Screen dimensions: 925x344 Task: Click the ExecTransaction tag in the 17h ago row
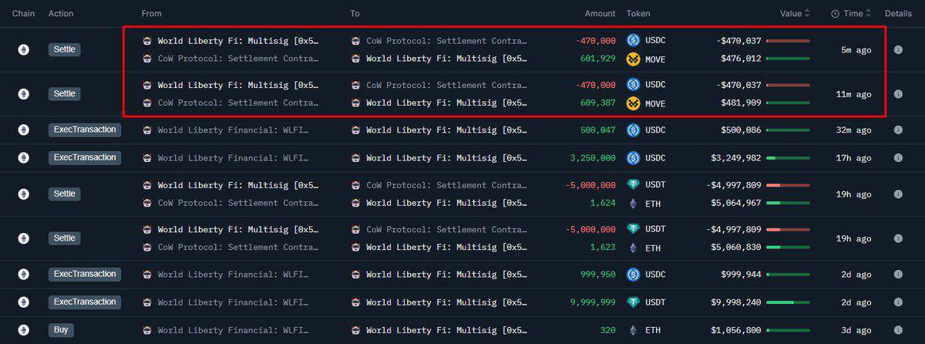85,157
